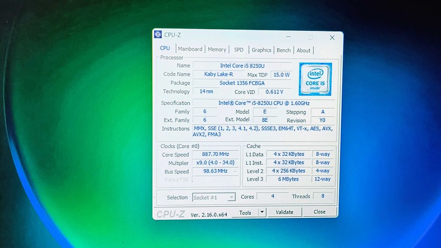
Task: Click L1 Data cache value '4 x 32 KBytes'
Action: (x=289, y=154)
